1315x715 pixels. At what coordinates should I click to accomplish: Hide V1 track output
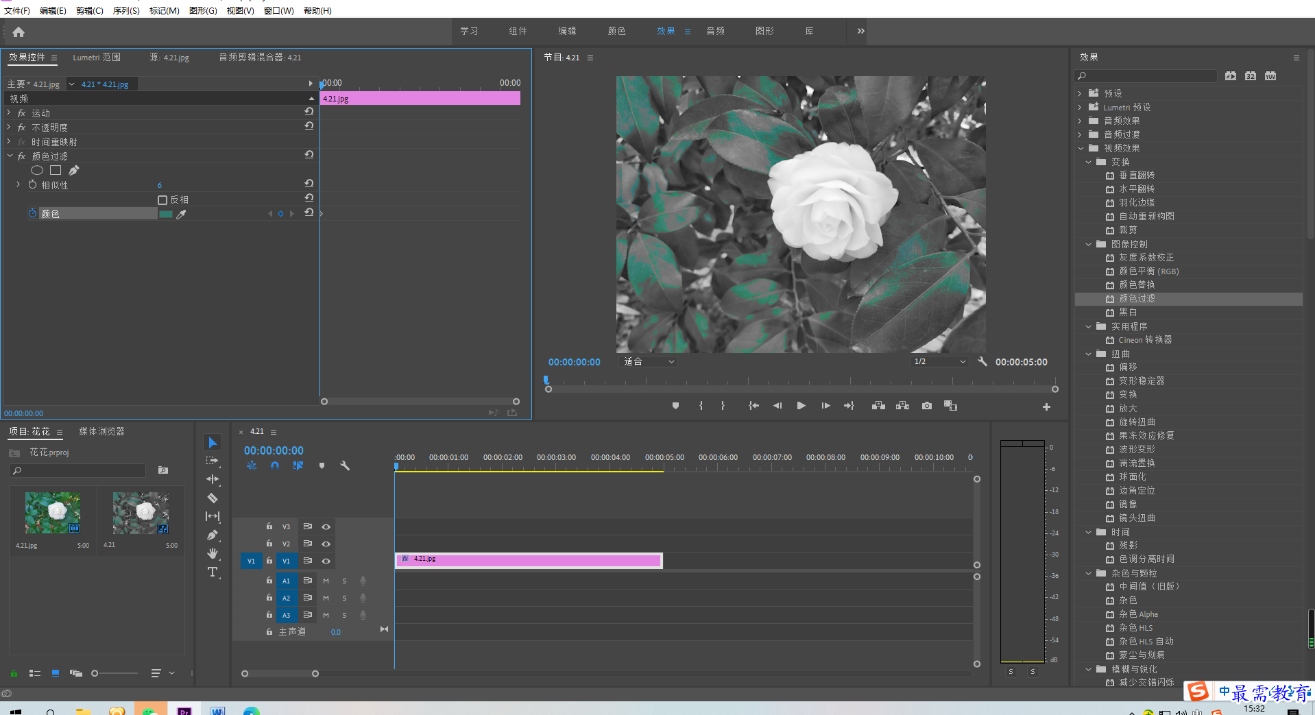[x=326, y=561]
